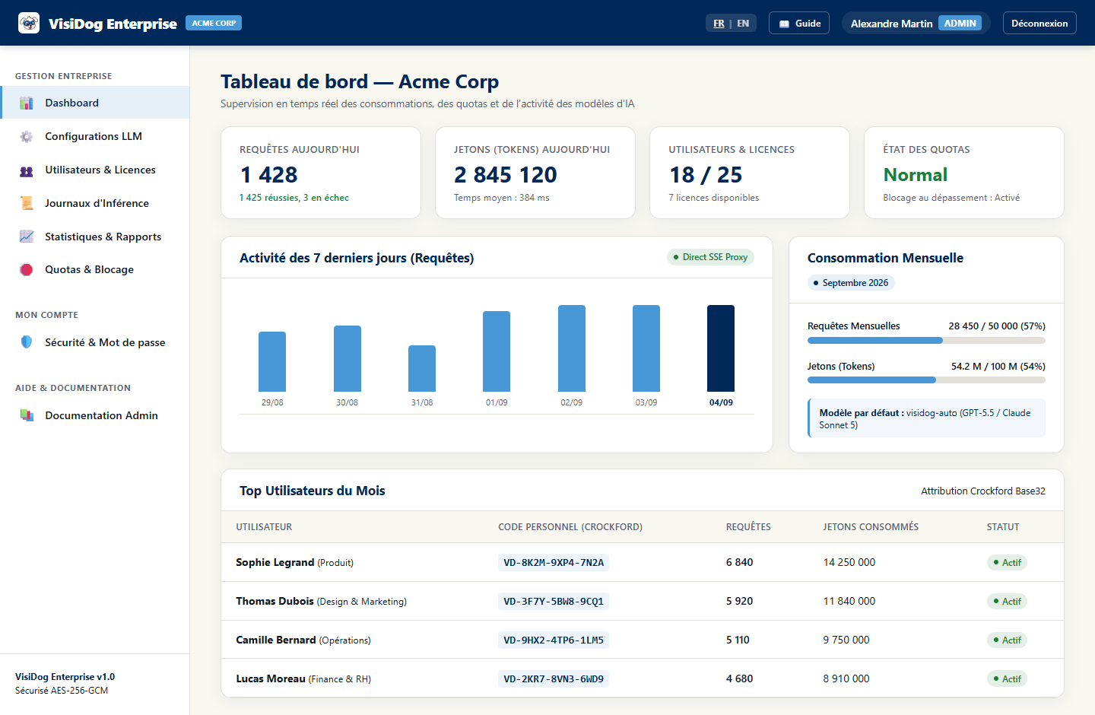Image resolution: width=1095 pixels, height=715 pixels.
Task: Click the 01/09 activity bar
Action: pos(497,351)
